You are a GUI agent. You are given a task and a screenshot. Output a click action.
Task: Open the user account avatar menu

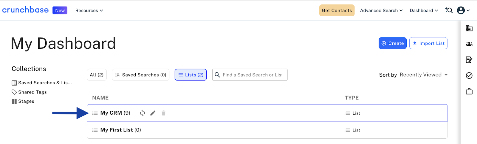point(463,10)
